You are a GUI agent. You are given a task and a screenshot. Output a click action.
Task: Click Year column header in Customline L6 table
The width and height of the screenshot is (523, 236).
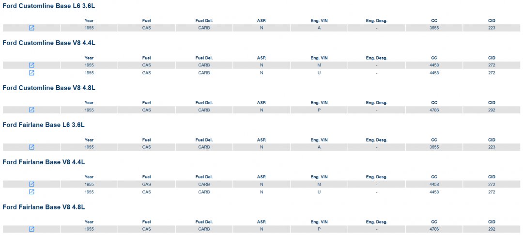pos(89,21)
